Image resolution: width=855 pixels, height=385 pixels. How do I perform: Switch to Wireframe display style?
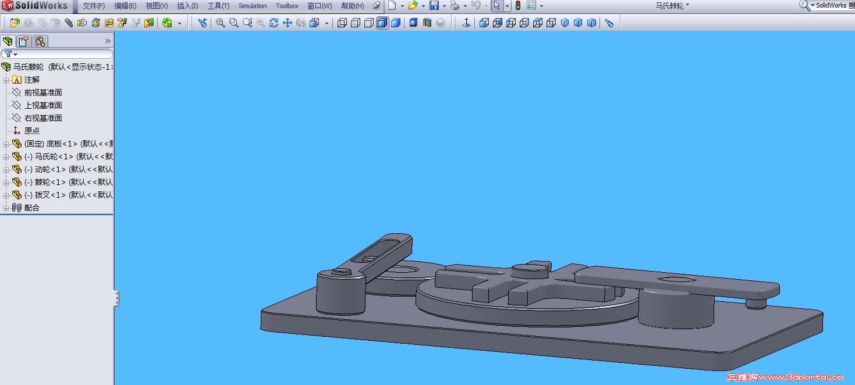pyautogui.click(x=342, y=23)
